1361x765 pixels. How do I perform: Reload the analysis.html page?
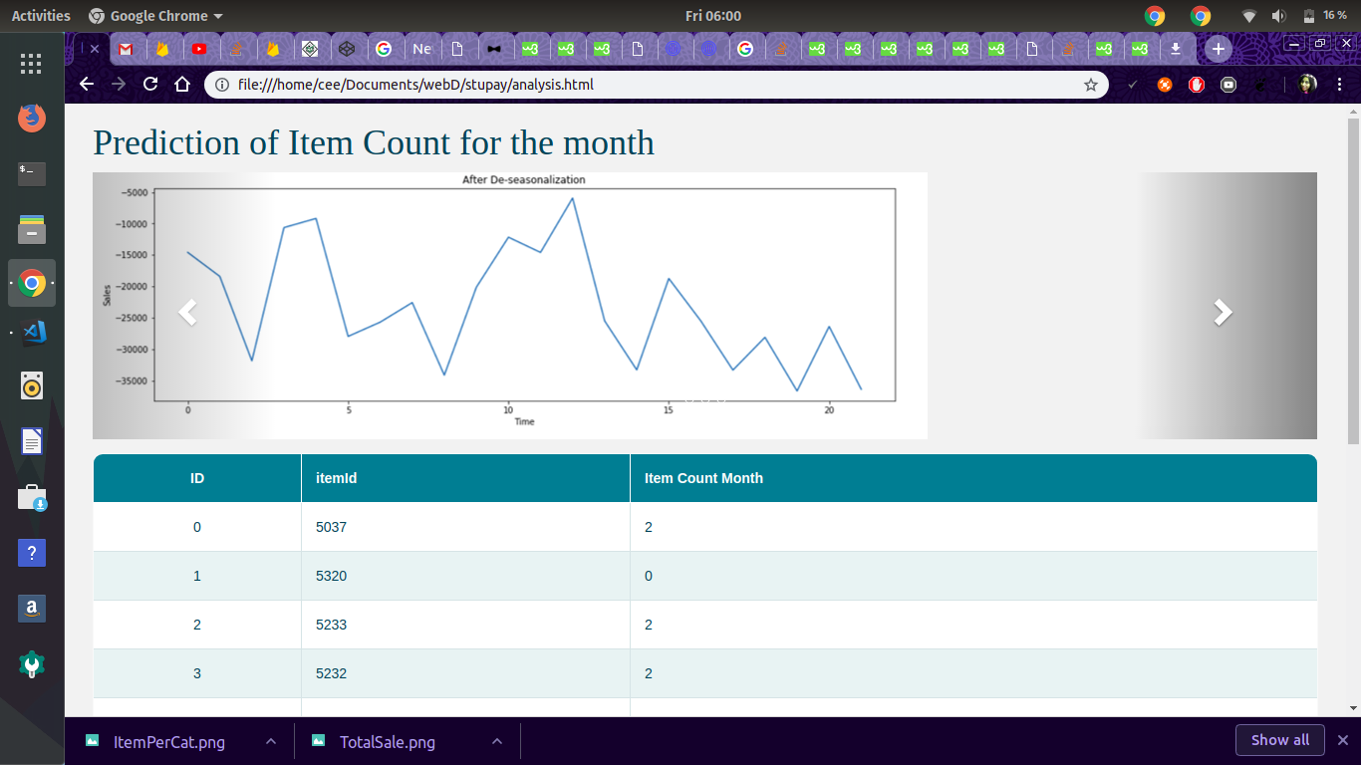[x=150, y=85]
